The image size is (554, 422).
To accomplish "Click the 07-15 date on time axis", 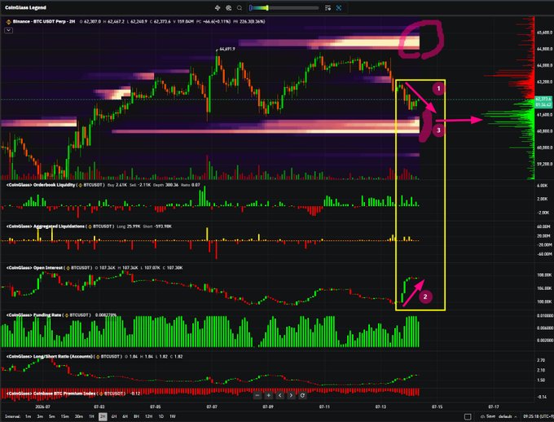I will (437, 407).
